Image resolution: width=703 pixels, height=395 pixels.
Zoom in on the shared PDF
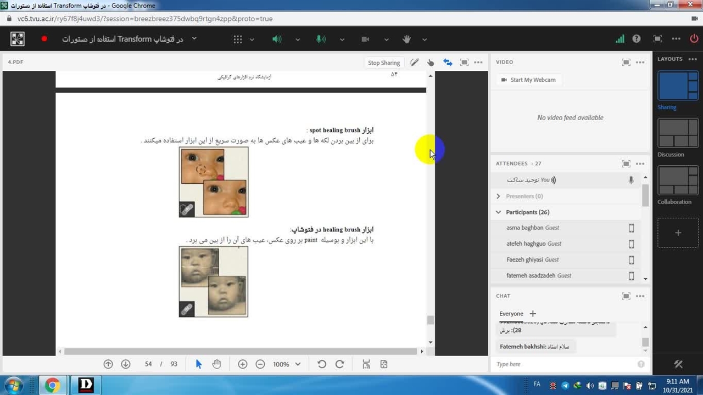point(243,364)
